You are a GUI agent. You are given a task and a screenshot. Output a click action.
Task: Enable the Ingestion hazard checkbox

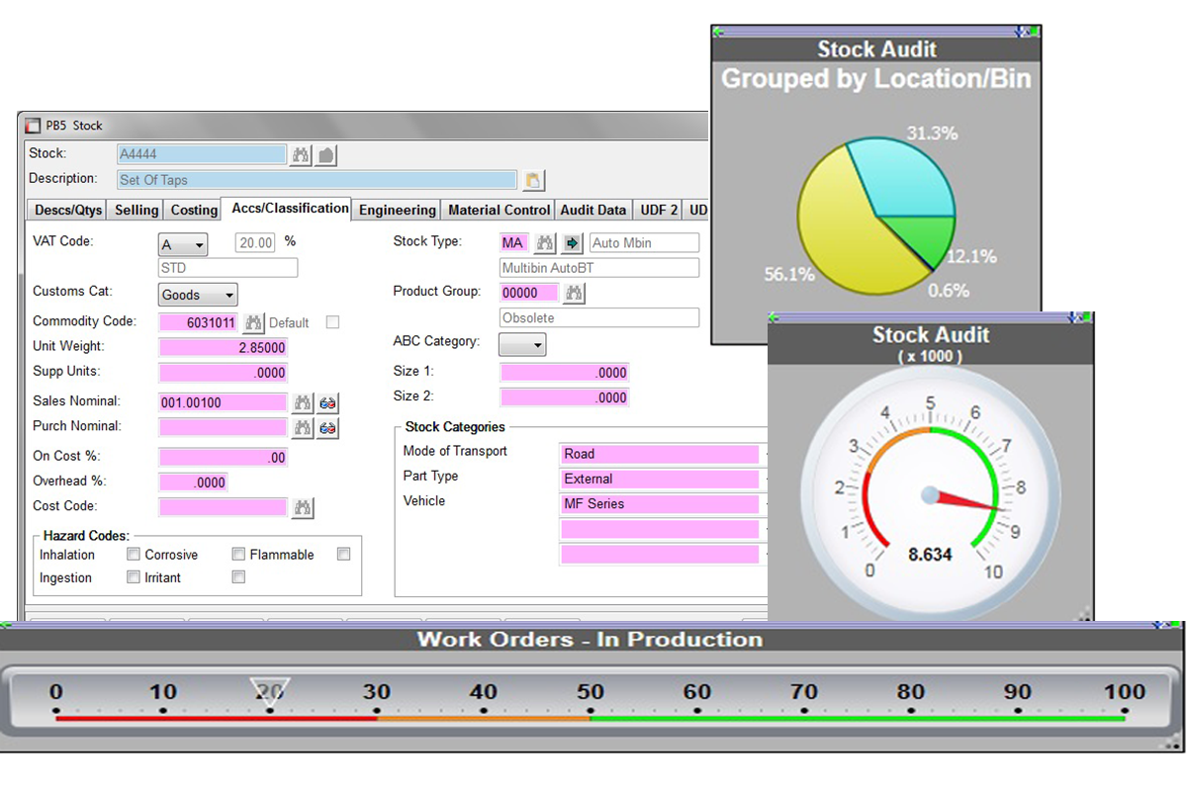tap(134, 577)
